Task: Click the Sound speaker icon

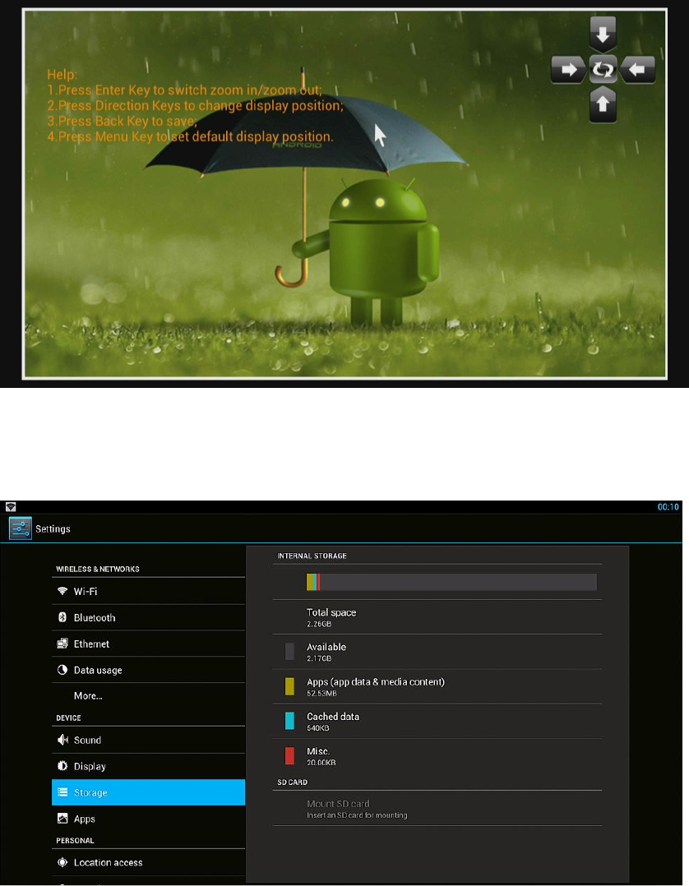Action: (62, 740)
